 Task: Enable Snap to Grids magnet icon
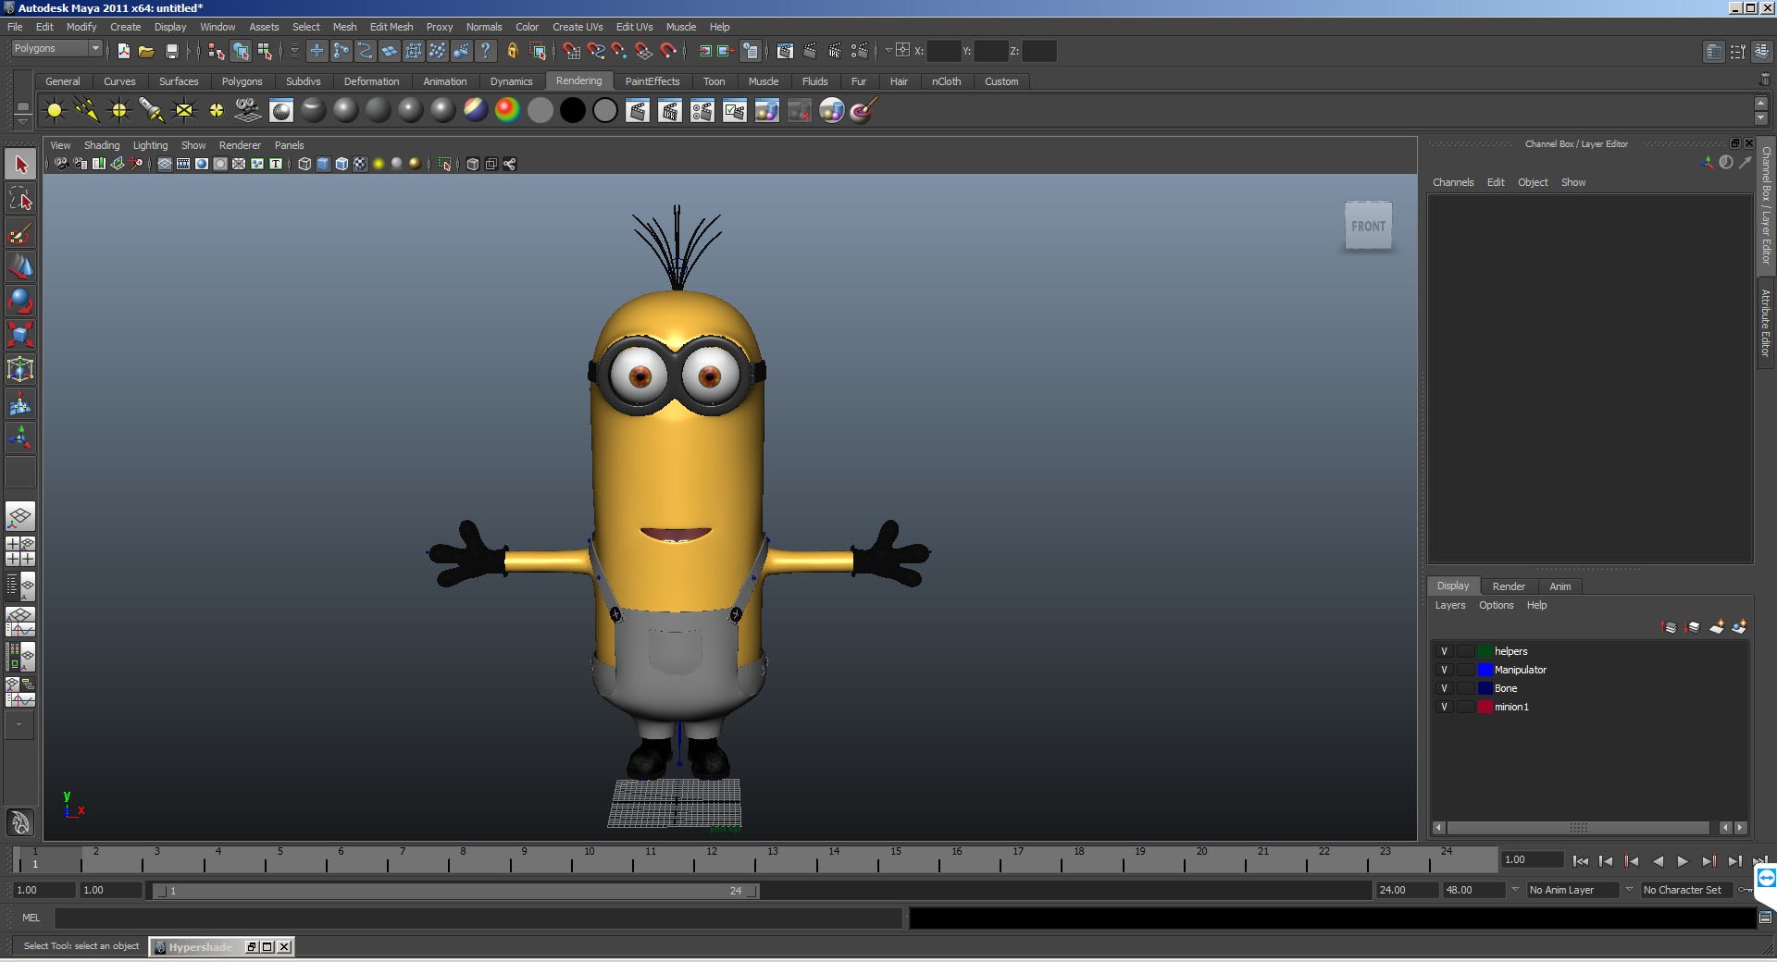(571, 51)
